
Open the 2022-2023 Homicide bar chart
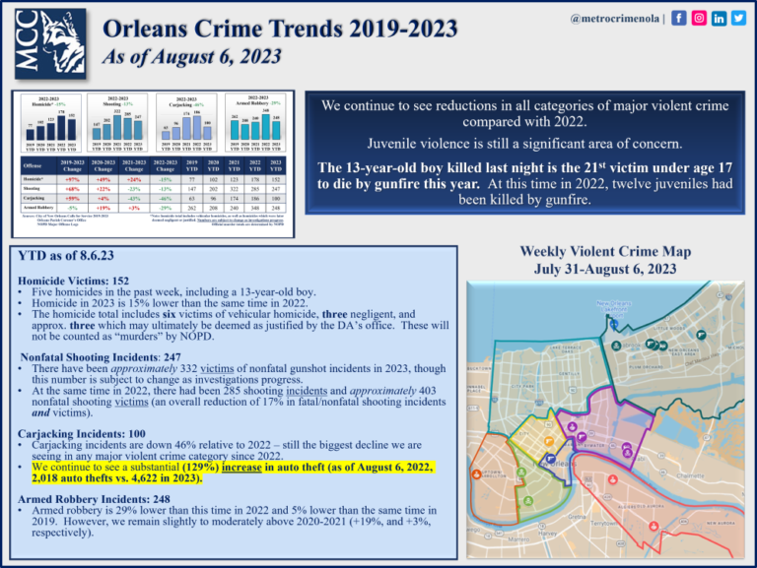[x=50, y=121]
